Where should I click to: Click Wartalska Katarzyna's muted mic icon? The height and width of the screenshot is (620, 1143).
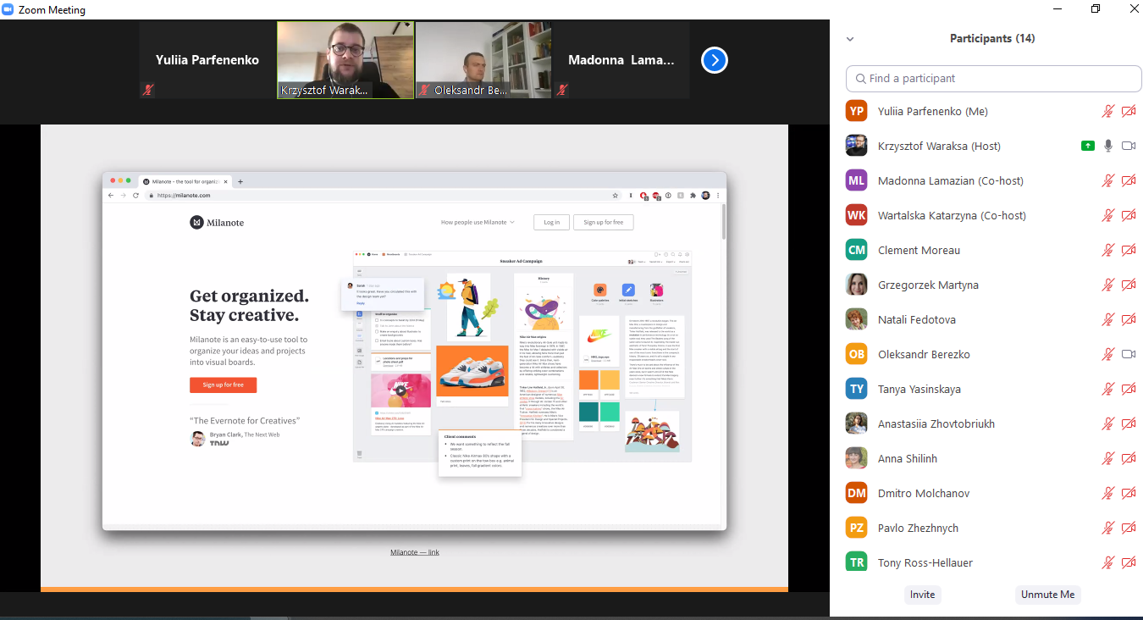coord(1107,215)
